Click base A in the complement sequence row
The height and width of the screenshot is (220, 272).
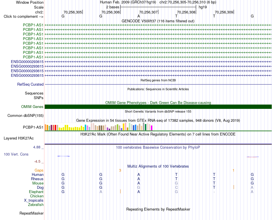click(139, 16)
